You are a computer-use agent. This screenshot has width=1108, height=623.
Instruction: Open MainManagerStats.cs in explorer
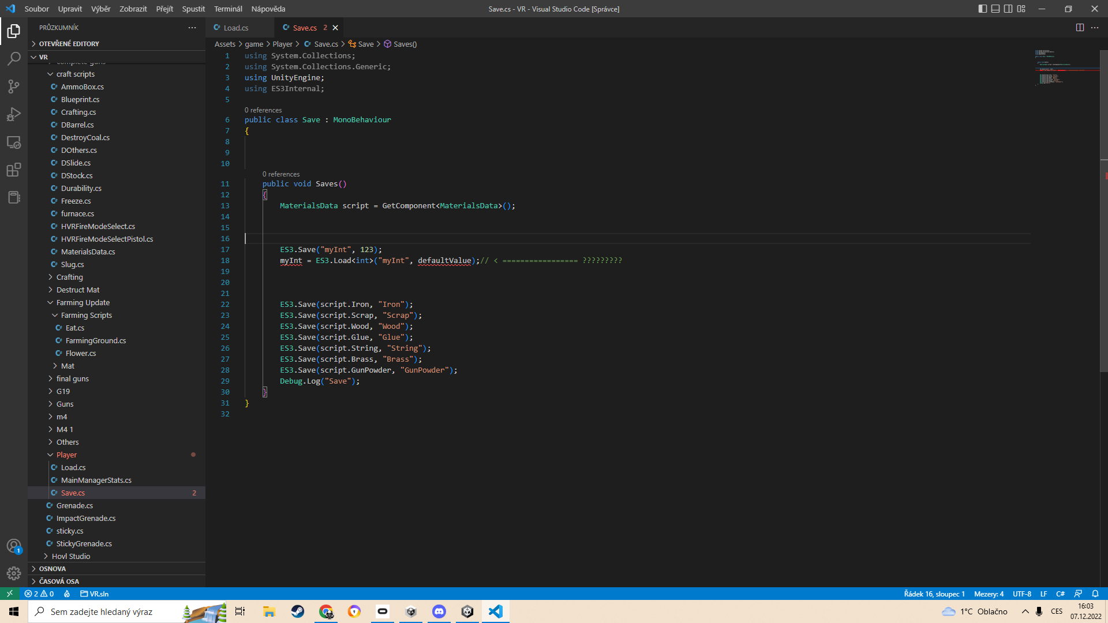point(117,480)
